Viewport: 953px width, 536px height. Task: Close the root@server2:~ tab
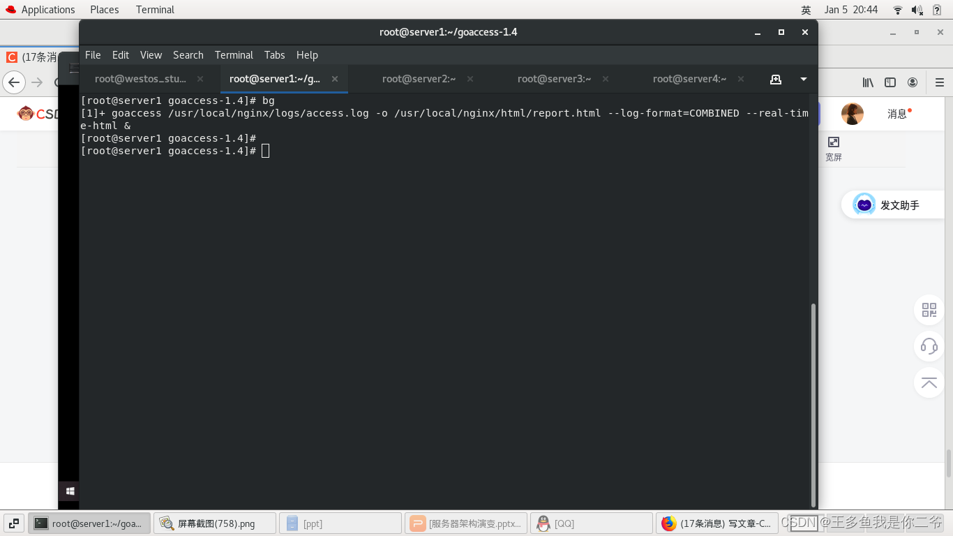(x=470, y=79)
